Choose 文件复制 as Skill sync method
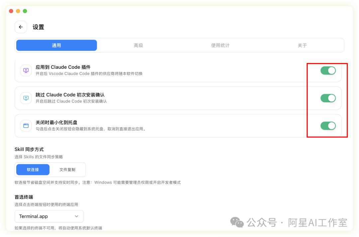359x237 pixels. click(67, 170)
